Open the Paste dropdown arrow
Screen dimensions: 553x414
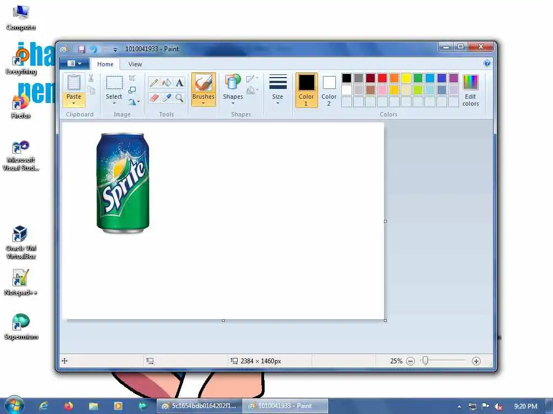tap(73, 103)
